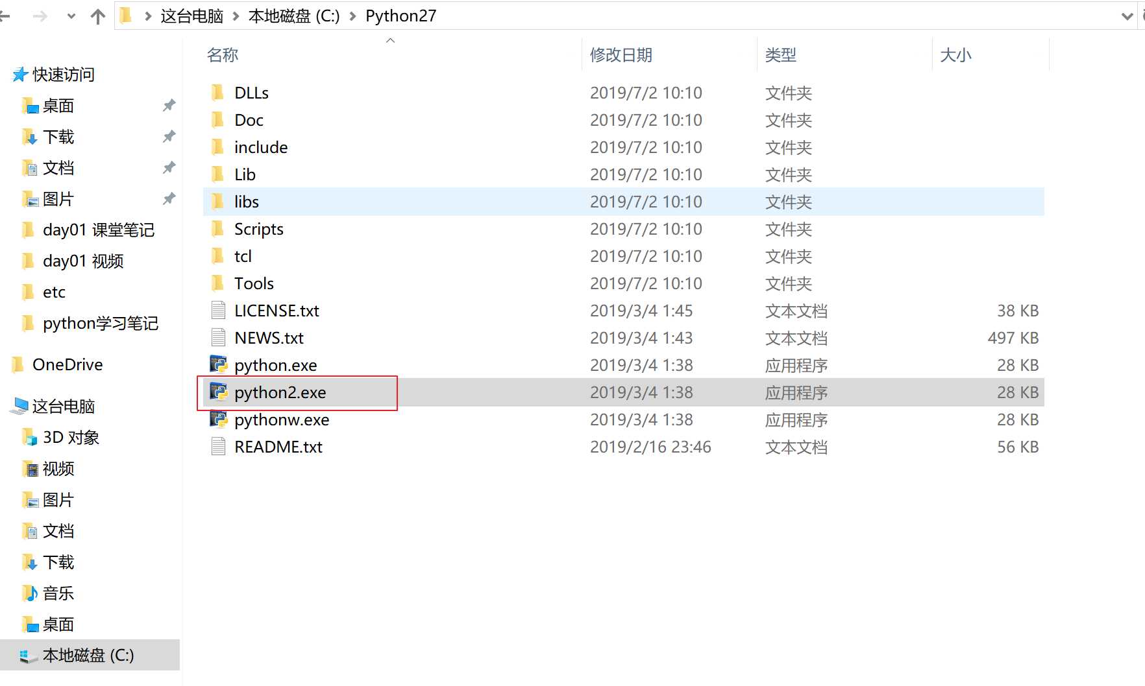Select the DLLs folder icon
This screenshot has width=1145, height=686.
pos(218,93)
